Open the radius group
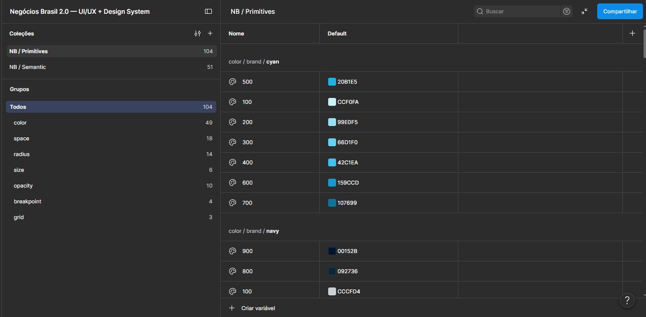Viewport: 646px width, 317px height. pyautogui.click(x=111, y=154)
